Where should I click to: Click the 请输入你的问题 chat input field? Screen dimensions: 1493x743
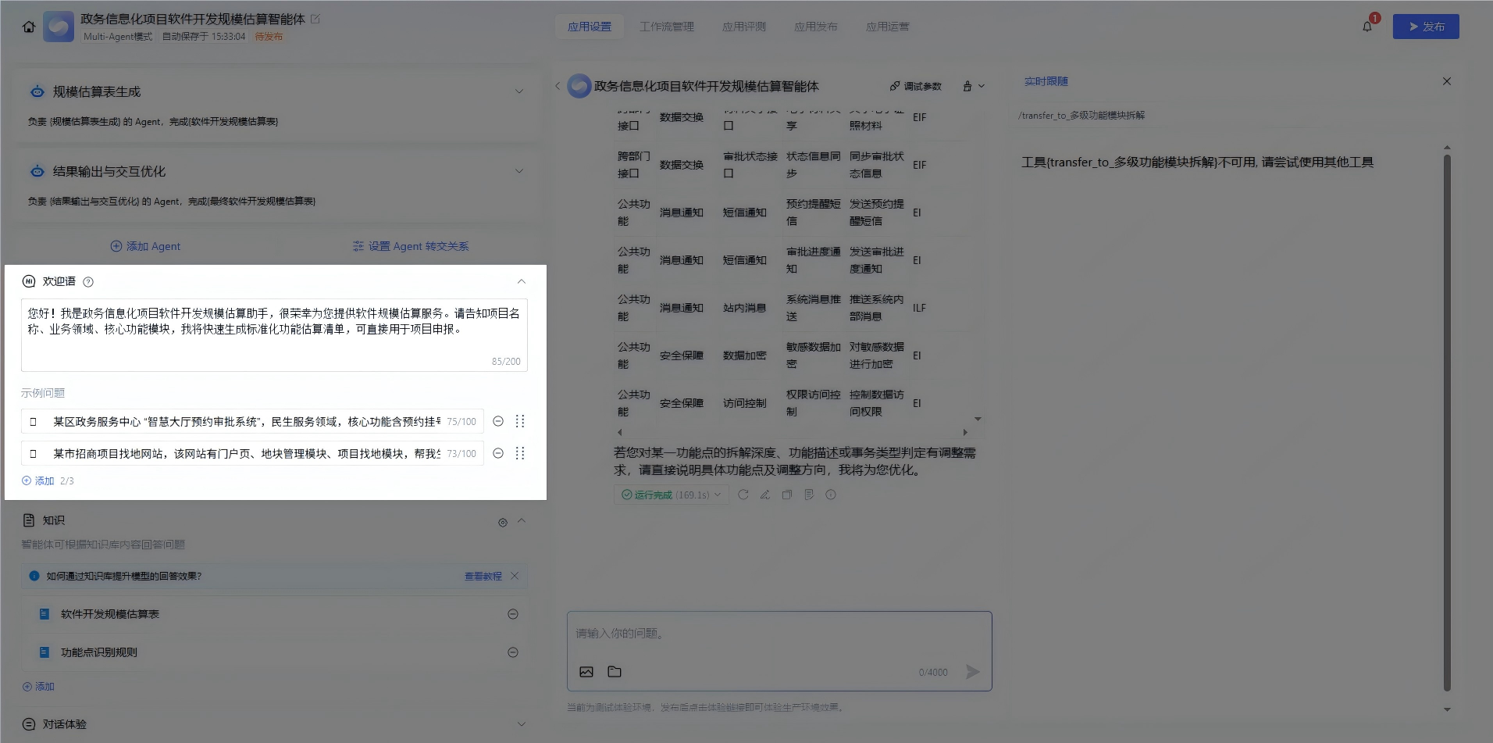click(x=779, y=634)
